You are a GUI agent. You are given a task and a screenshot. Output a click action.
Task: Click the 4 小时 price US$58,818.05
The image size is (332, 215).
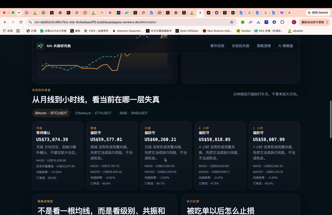pos(215,139)
